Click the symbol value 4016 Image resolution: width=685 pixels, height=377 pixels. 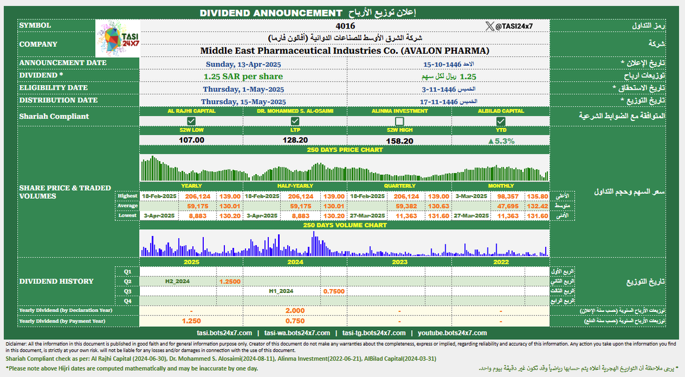click(x=345, y=26)
